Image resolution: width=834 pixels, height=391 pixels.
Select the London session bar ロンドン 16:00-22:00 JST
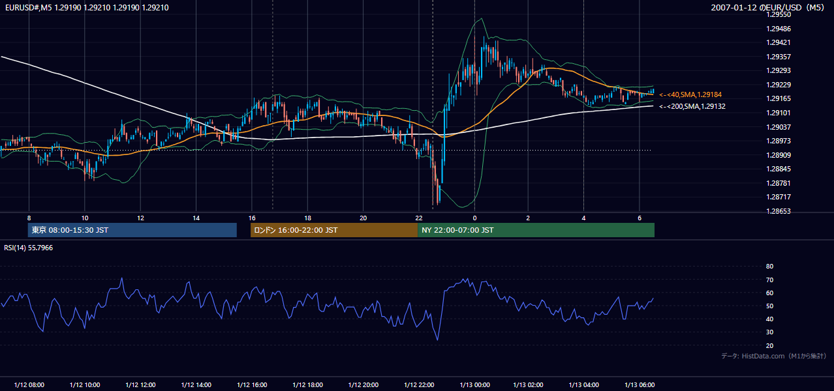point(334,230)
